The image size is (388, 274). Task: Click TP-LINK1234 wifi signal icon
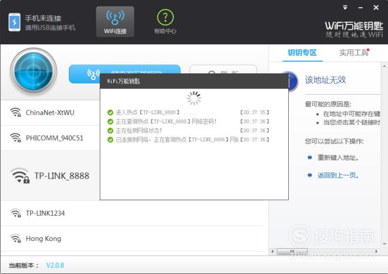[15, 213]
